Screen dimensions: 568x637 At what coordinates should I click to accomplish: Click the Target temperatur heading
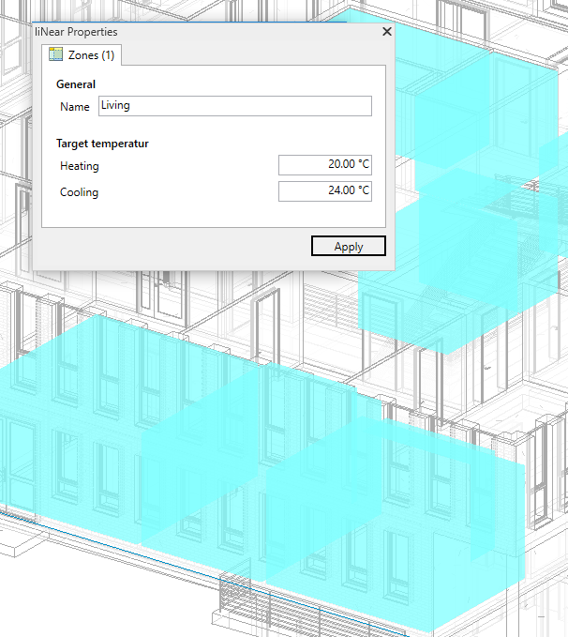(102, 144)
